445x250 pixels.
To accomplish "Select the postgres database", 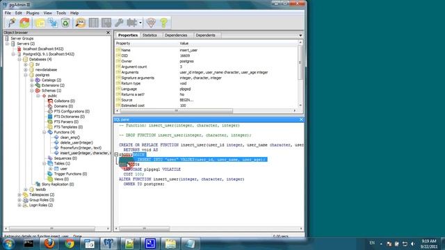I will (42, 75).
